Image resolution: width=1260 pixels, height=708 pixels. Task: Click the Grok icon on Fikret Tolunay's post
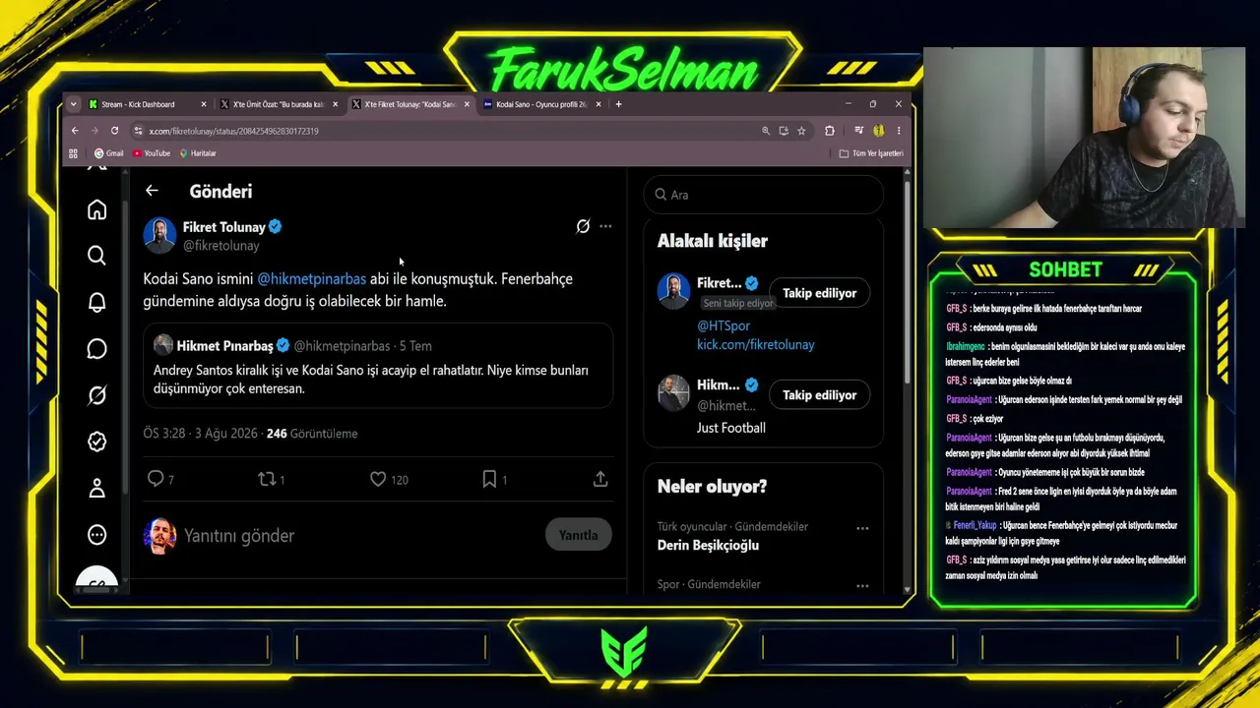[583, 226]
